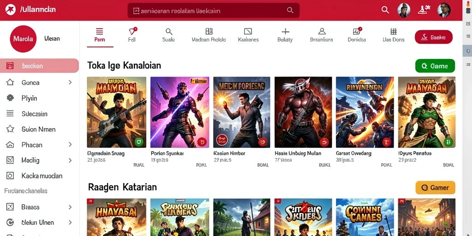This screenshot has height=236, width=472.
Task: Open the Fell tab with notification badge
Action: pos(133,31)
